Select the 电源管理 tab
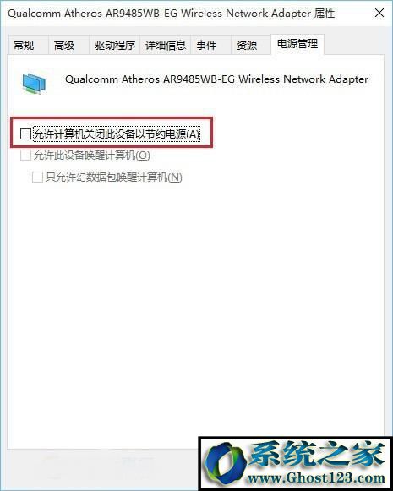 coord(297,44)
